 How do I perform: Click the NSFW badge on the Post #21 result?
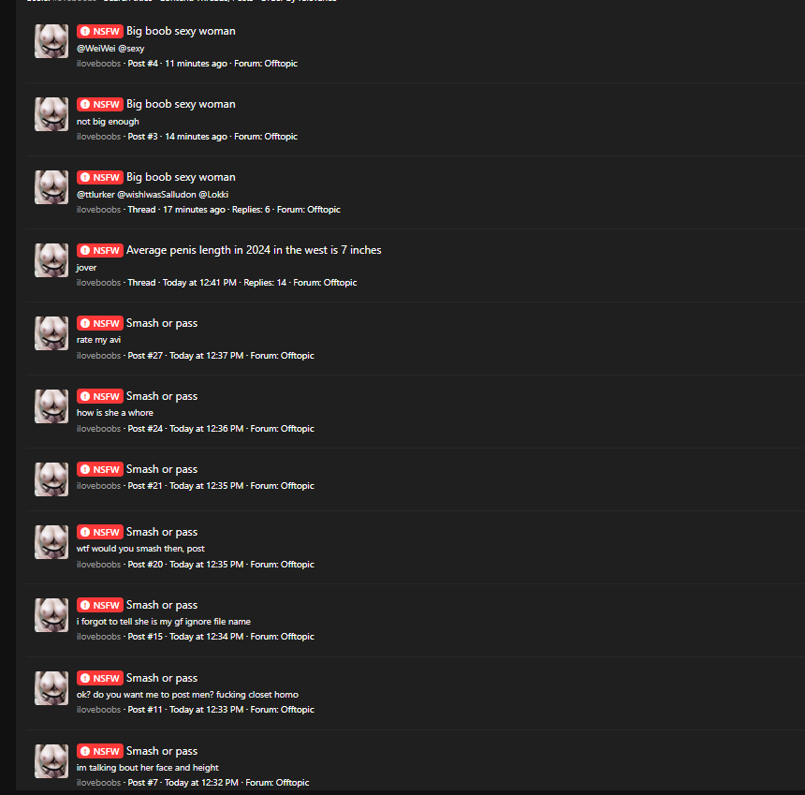(100, 469)
